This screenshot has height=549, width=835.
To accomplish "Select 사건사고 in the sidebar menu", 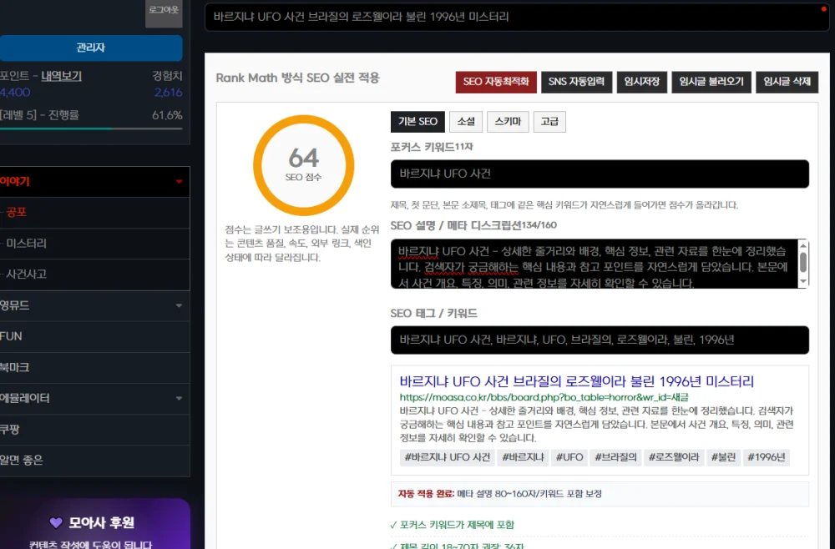I will (26, 274).
